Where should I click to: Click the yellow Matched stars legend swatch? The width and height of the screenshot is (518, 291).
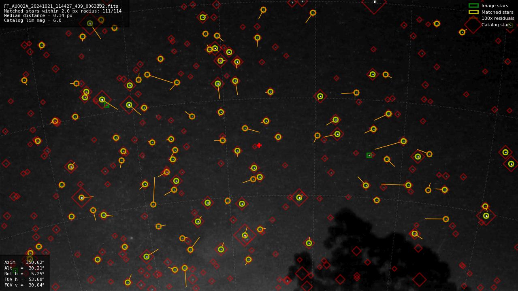(x=473, y=12)
